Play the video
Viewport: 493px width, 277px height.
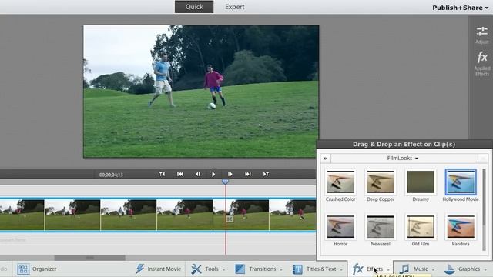[x=213, y=174]
